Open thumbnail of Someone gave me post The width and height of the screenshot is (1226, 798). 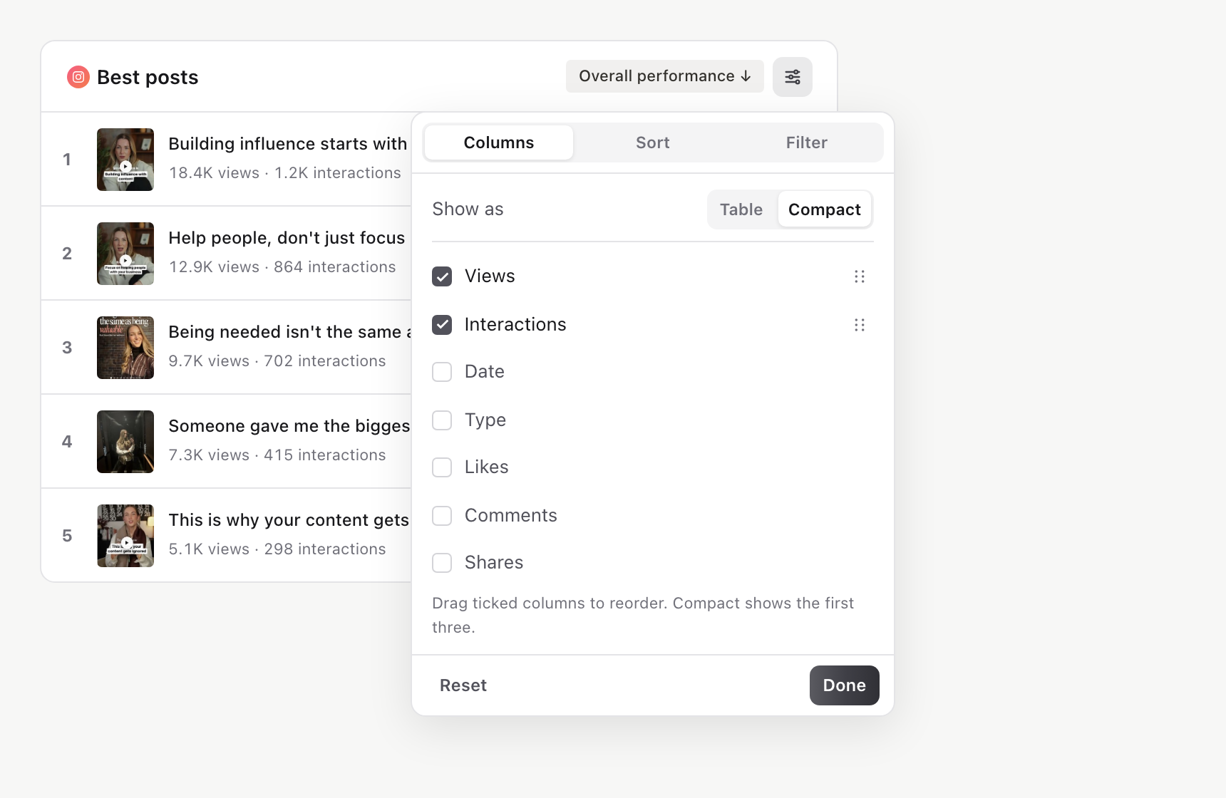(x=125, y=442)
